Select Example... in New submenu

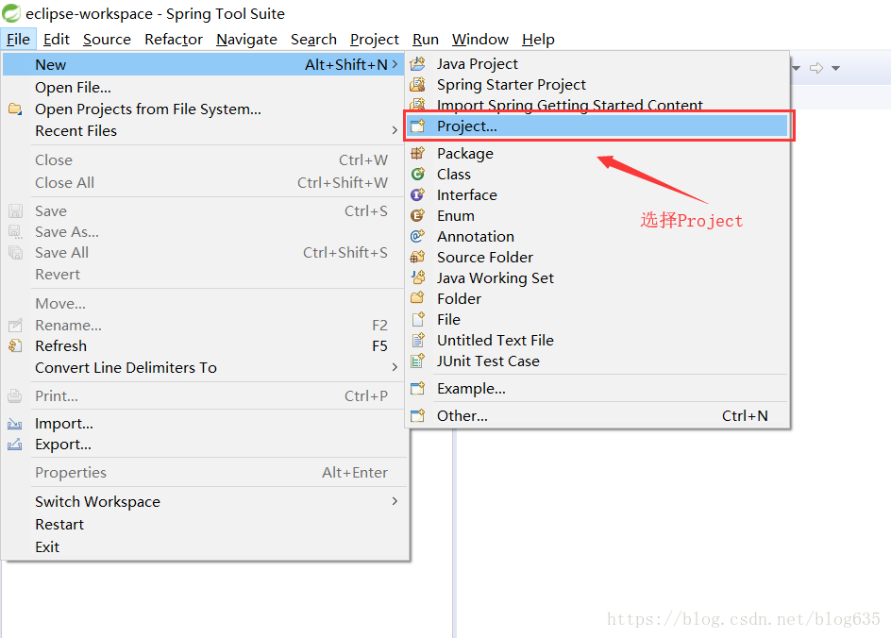tap(597, 389)
